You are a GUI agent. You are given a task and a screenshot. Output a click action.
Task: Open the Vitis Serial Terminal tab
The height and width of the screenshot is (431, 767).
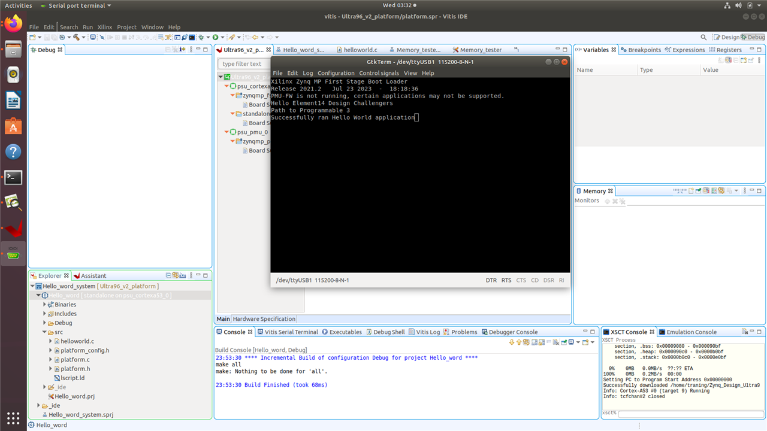click(x=287, y=332)
